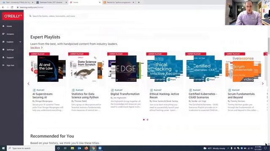Open Certified Kubernetes - CKAD Scenarios title

pyautogui.click(x=202, y=96)
